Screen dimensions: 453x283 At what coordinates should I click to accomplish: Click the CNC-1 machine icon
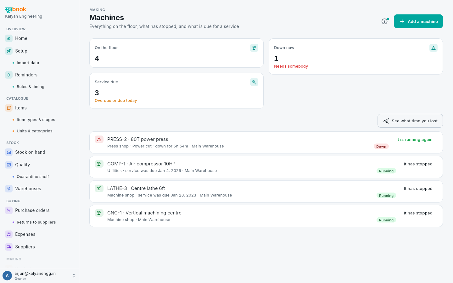click(x=99, y=213)
